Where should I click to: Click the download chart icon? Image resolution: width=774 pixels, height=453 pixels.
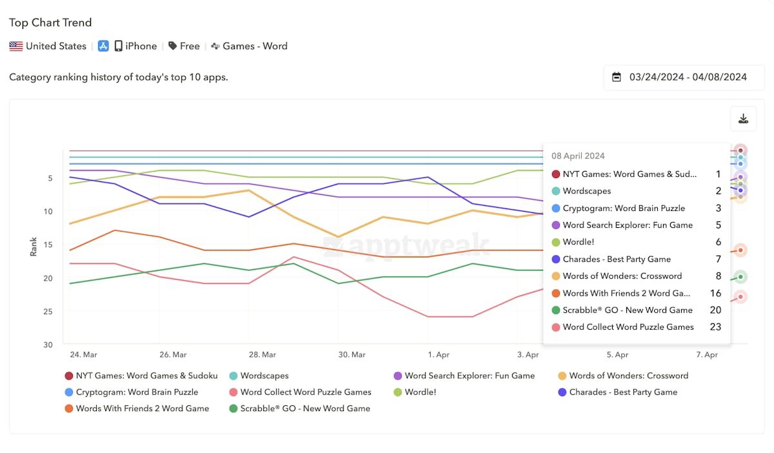tap(743, 119)
